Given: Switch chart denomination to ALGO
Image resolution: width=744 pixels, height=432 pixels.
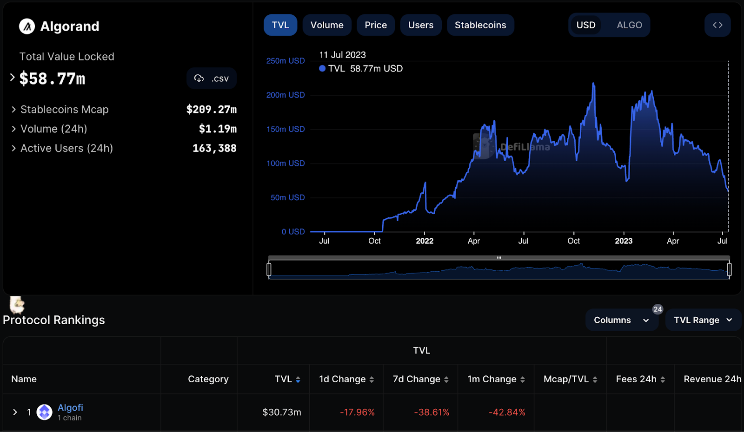Looking at the screenshot, I should pyautogui.click(x=629, y=25).
